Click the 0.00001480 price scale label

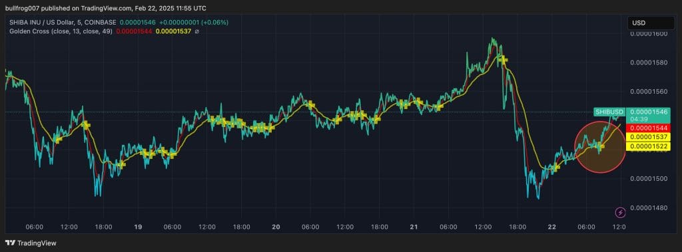(x=648, y=207)
